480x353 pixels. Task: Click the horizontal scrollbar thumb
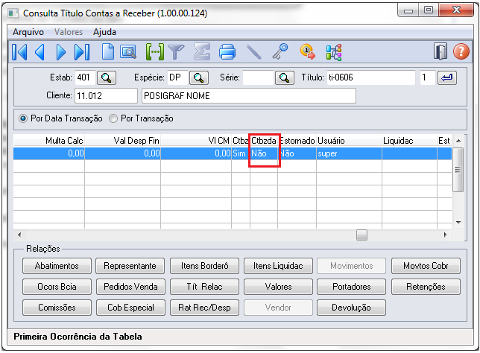coord(361,235)
